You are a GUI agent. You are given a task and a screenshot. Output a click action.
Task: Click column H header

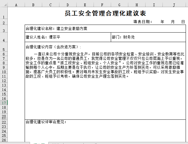pos(137,5)
